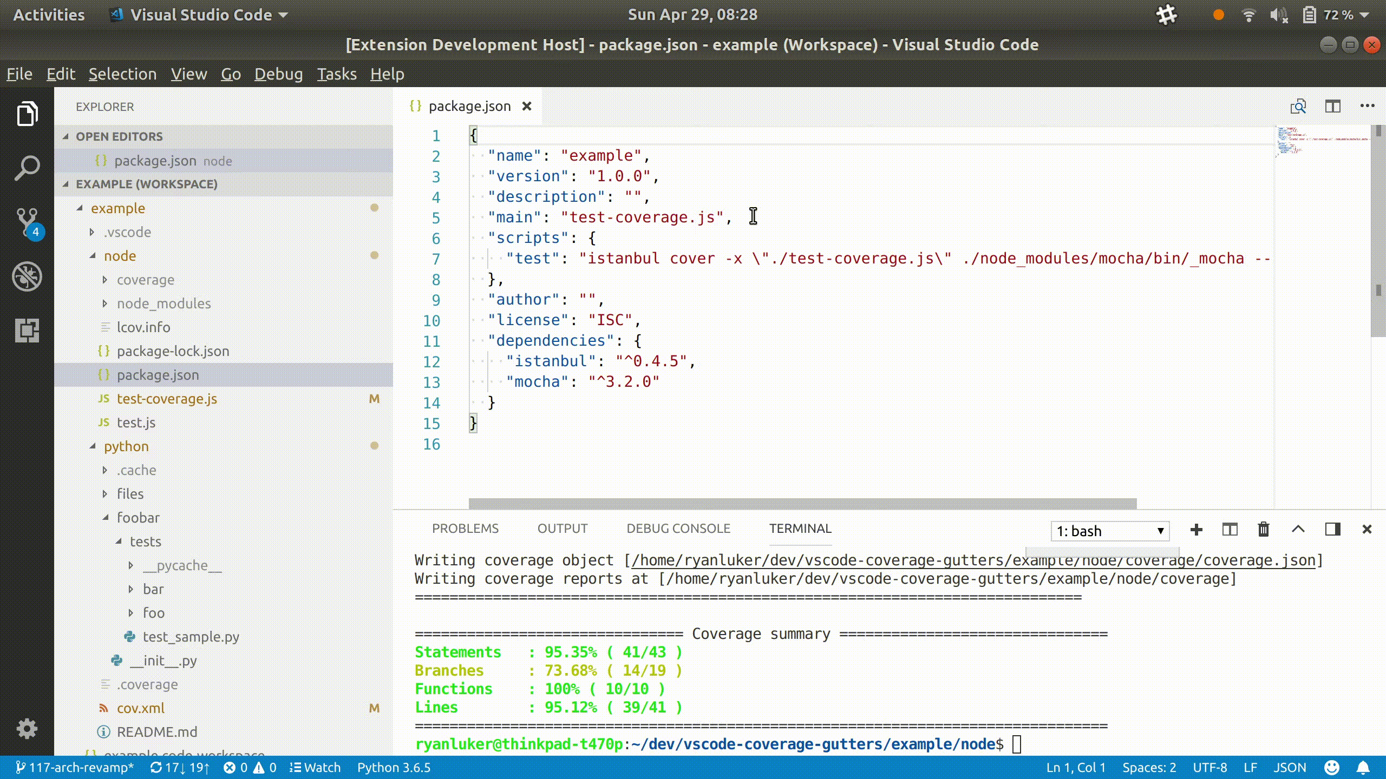Click the lcov.info file in explorer
The width and height of the screenshot is (1386, 779).
pyautogui.click(x=143, y=326)
